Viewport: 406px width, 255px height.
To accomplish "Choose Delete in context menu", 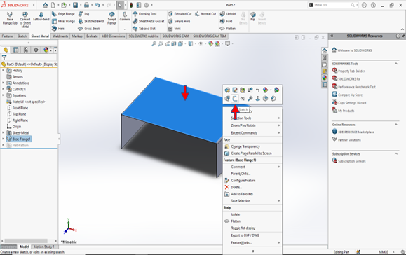I will pos(236,187).
